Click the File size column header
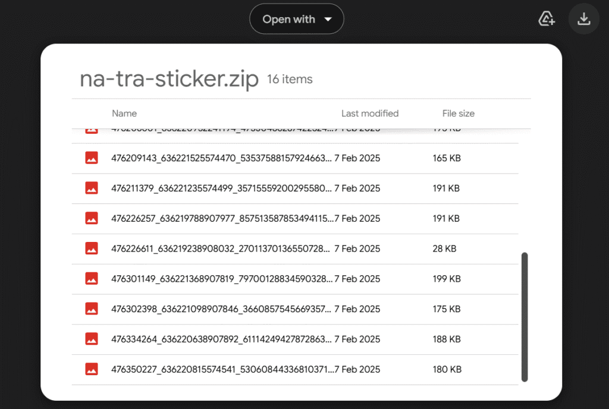The width and height of the screenshot is (609, 409). pyautogui.click(x=458, y=114)
